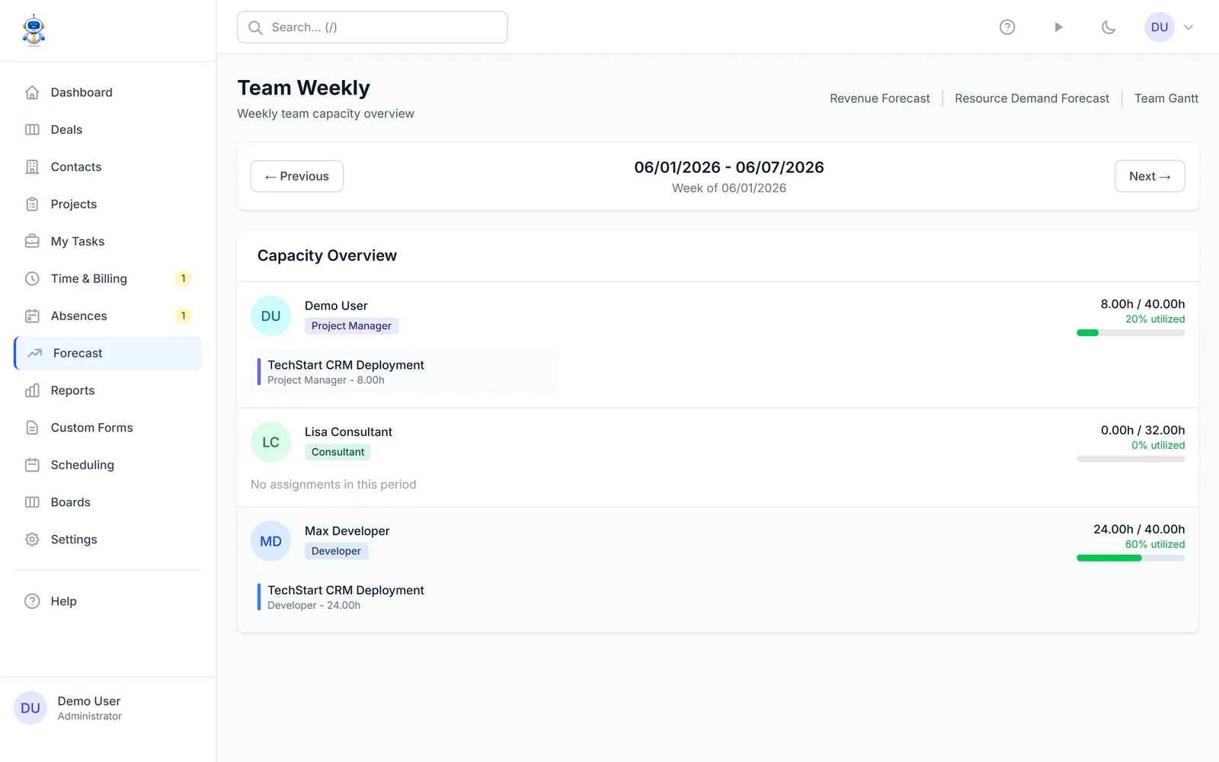
Task: Click the Demo User Administrator profile at sidebar bottom
Action: click(107, 708)
